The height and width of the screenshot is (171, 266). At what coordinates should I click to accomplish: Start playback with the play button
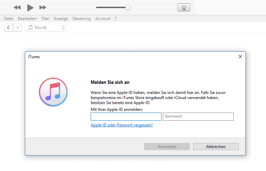click(x=30, y=7)
